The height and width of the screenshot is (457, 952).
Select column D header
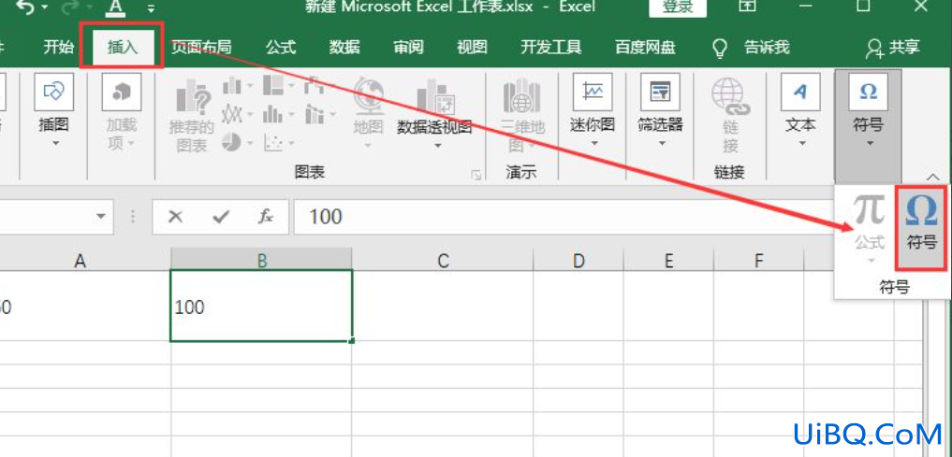[578, 261]
